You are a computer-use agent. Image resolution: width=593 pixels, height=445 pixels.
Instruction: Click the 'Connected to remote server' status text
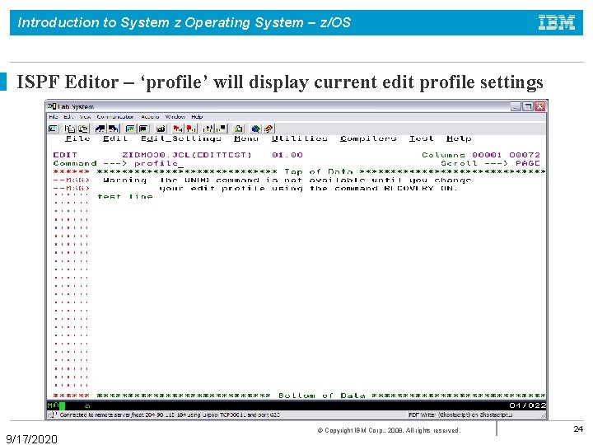click(170, 415)
